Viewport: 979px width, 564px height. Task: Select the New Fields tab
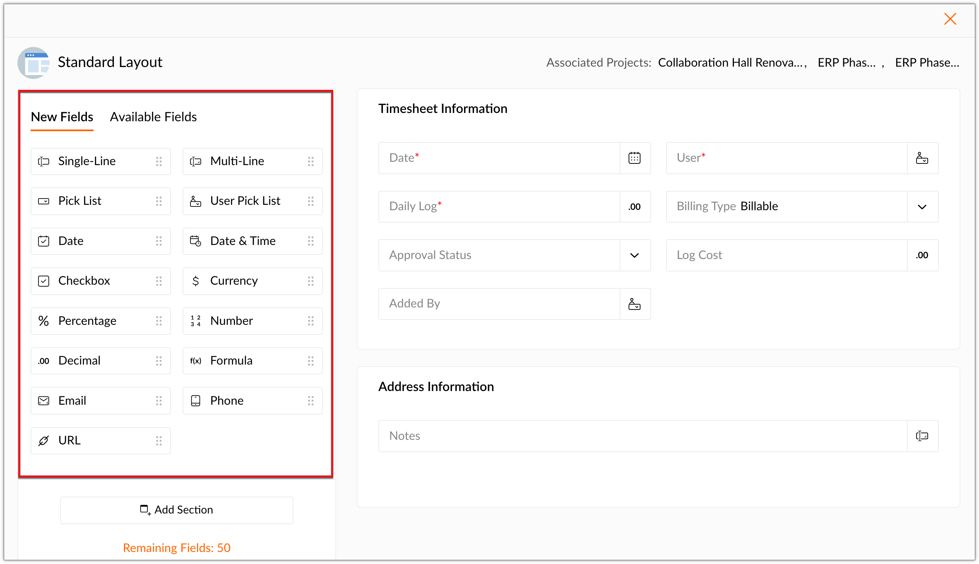pyautogui.click(x=62, y=117)
